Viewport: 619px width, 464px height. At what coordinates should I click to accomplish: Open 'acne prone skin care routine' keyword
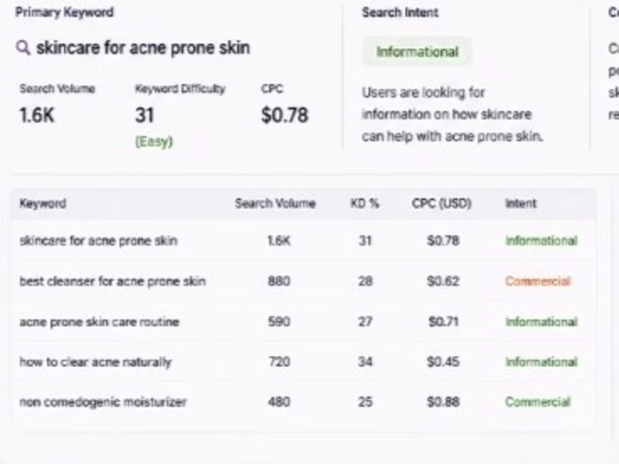[100, 322]
